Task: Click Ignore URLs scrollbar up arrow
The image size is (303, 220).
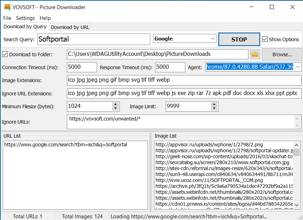Action: tap(297, 119)
